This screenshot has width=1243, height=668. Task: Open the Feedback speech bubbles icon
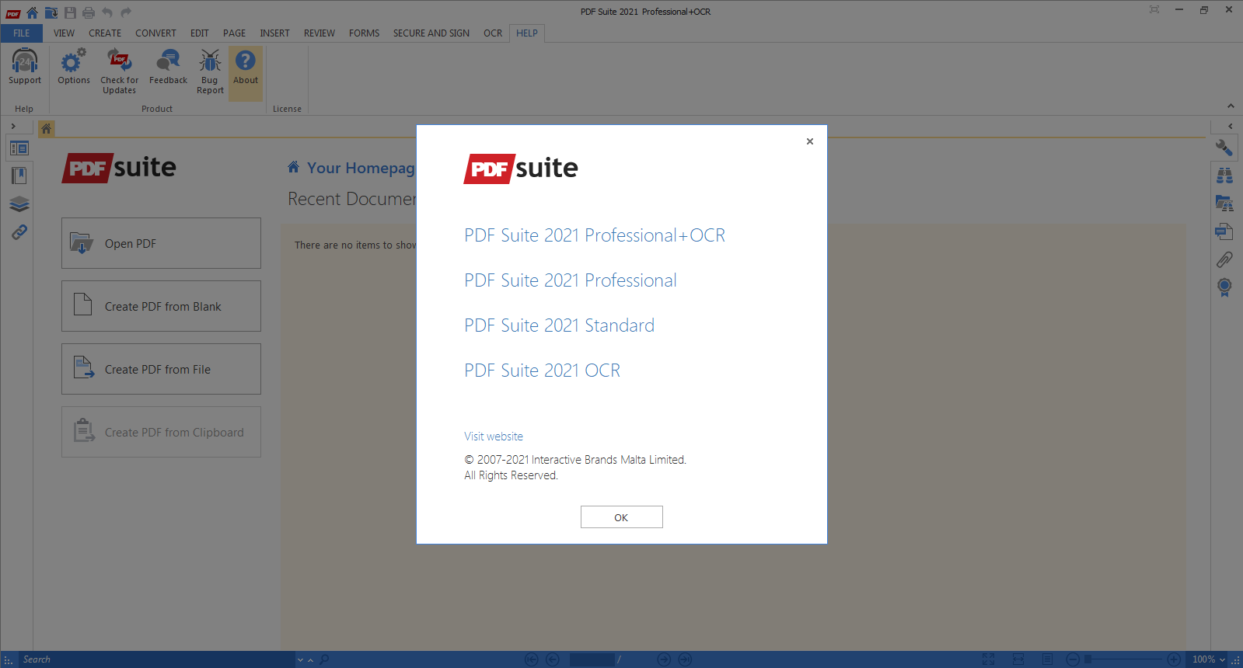pyautogui.click(x=168, y=61)
